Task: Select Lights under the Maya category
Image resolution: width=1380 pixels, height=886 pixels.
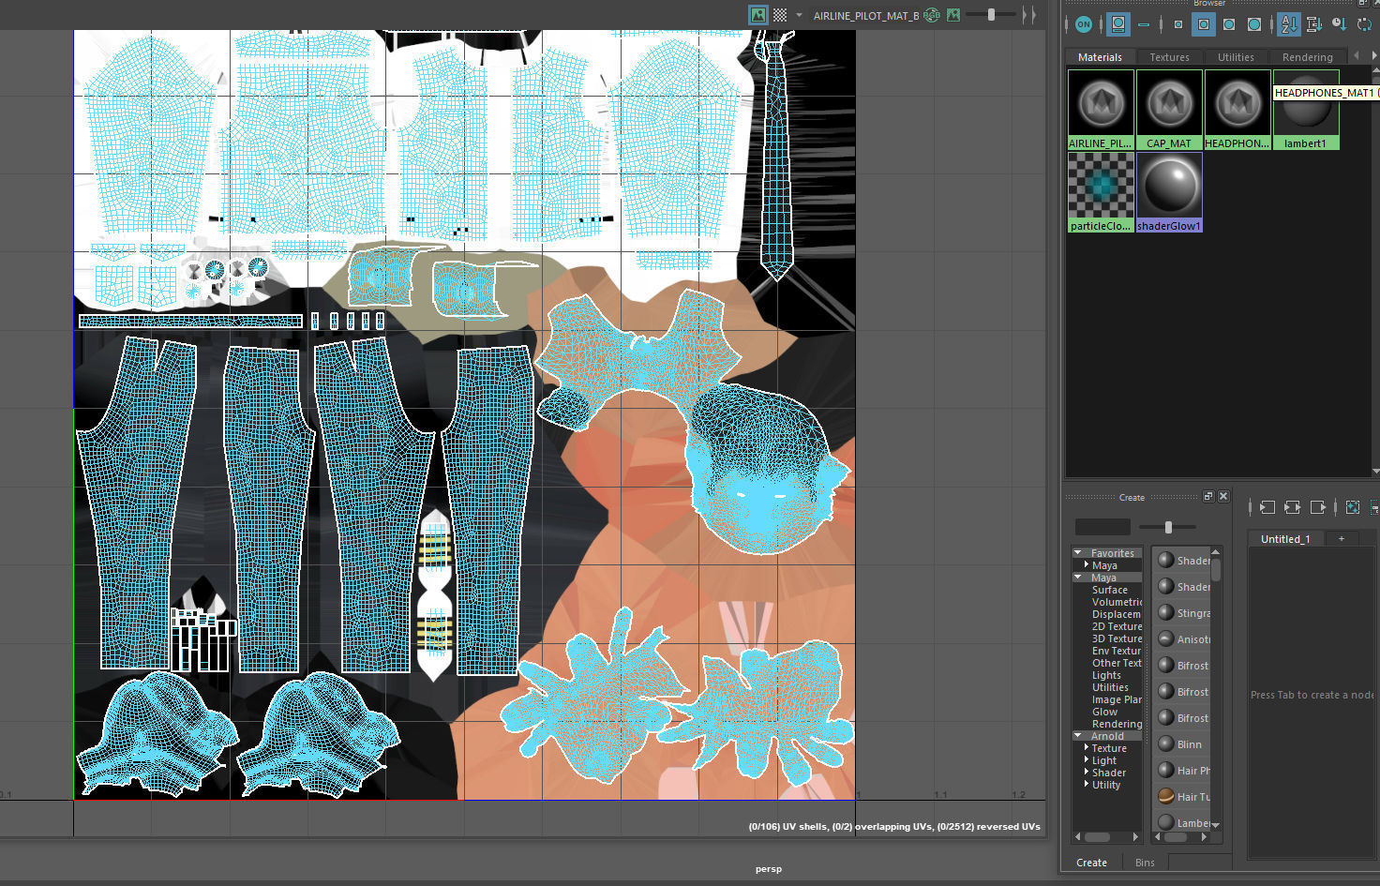Action: click(1106, 675)
